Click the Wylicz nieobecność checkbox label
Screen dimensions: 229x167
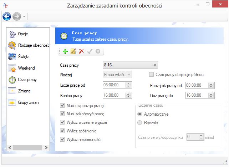pyautogui.click(x=83, y=139)
